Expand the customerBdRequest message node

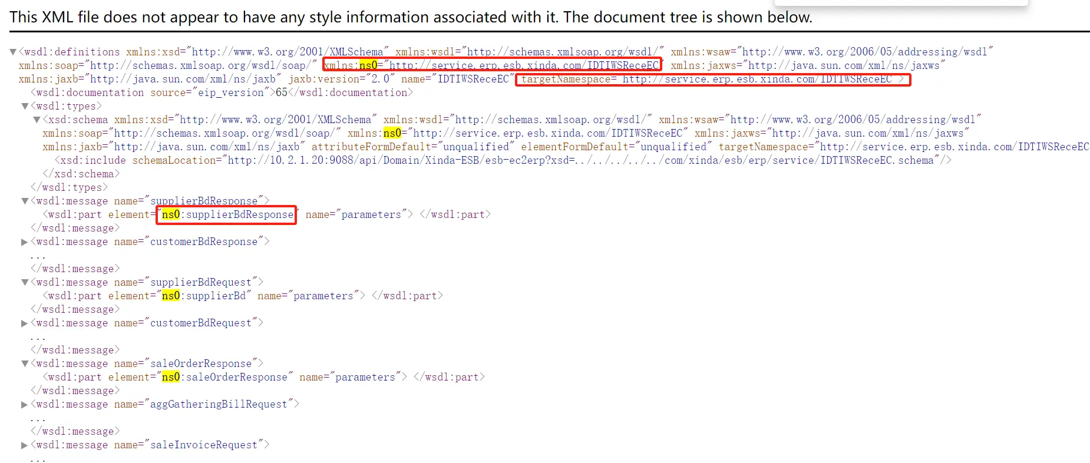click(25, 323)
